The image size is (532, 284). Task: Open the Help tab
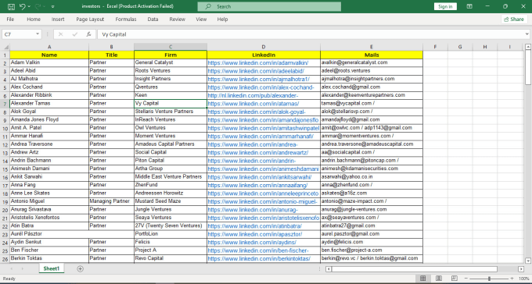click(x=222, y=20)
